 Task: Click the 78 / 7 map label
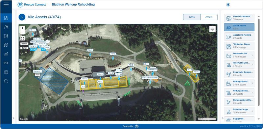[100, 82]
